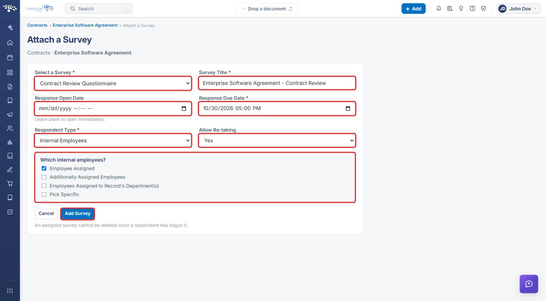Open the sliders settings icon at sidebar bottom
Viewport: 546px width, 301px height.
coord(10,291)
